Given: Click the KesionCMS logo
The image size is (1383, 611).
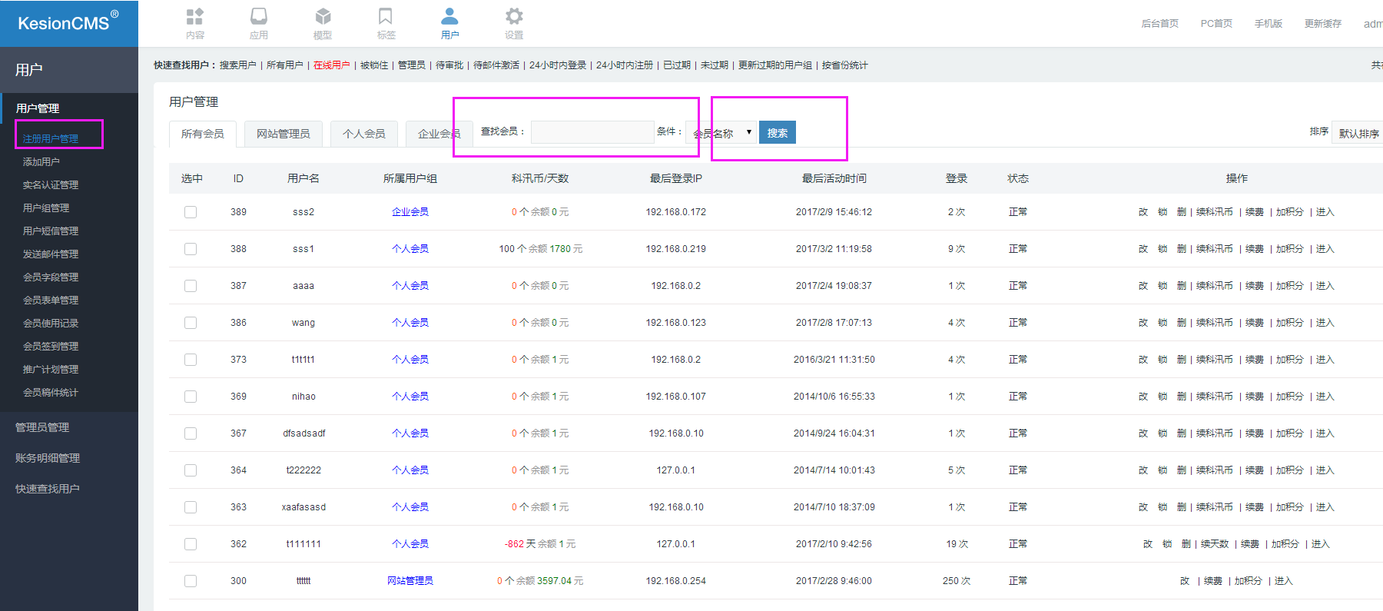Looking at the screenshot, I should (68, 22).
